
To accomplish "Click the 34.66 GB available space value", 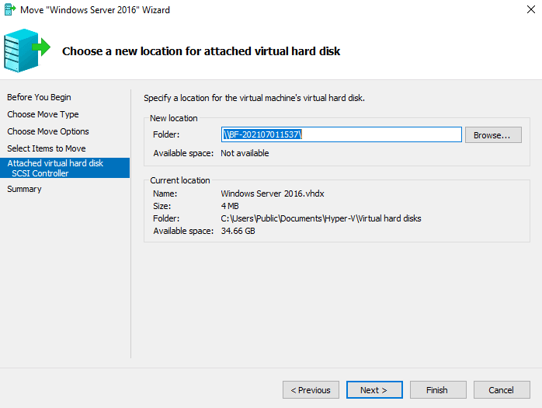I will pos(238,231).
